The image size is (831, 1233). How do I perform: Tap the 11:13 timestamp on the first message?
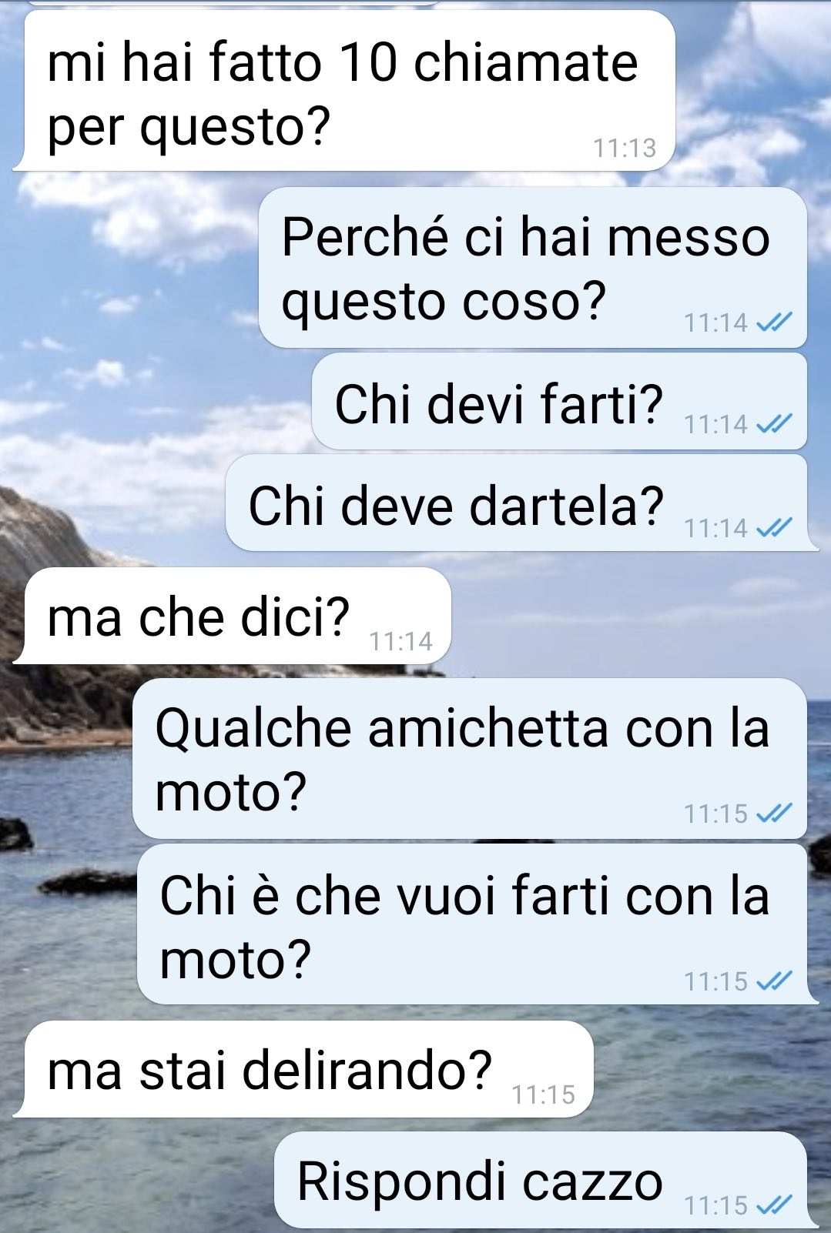pos(625,147)
